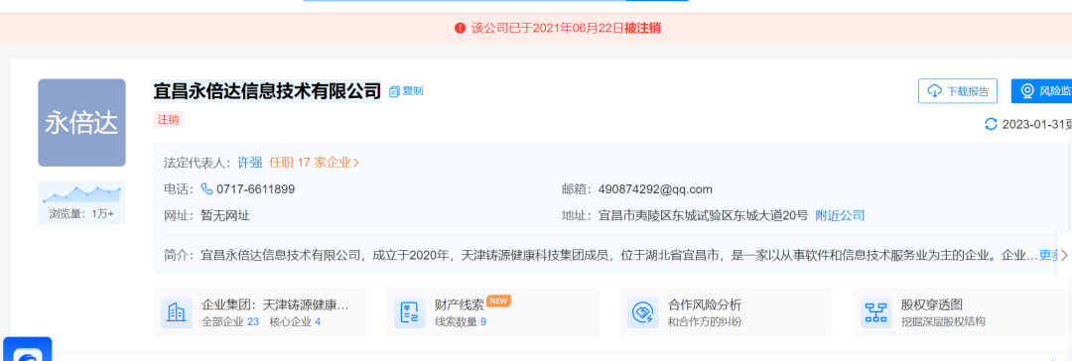Viewport: 1072px width, 361px height.
Task: Click company title 宜昌永倍达信息技术有限公司
Action: coord(267,90)
